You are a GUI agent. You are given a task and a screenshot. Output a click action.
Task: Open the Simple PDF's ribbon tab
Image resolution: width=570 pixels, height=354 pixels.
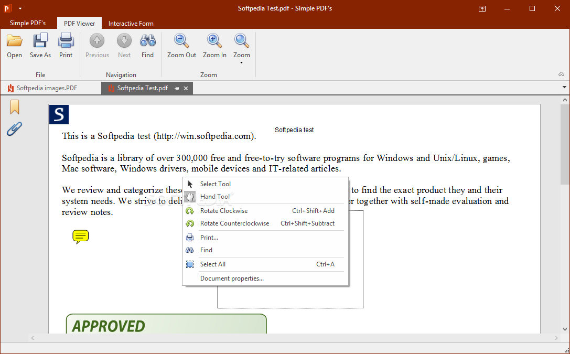coord(28,23)
